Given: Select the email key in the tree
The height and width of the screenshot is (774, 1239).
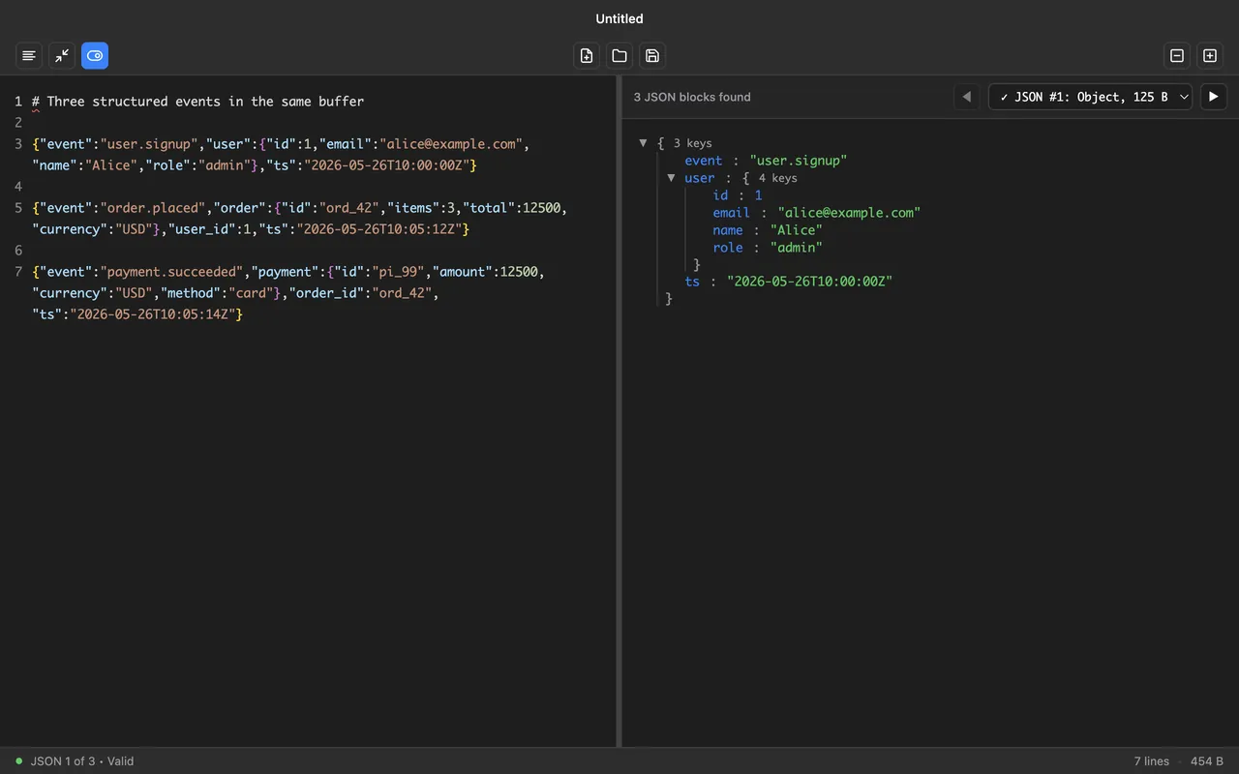Looking at the screenshot, I should click(x=732, y=213).
